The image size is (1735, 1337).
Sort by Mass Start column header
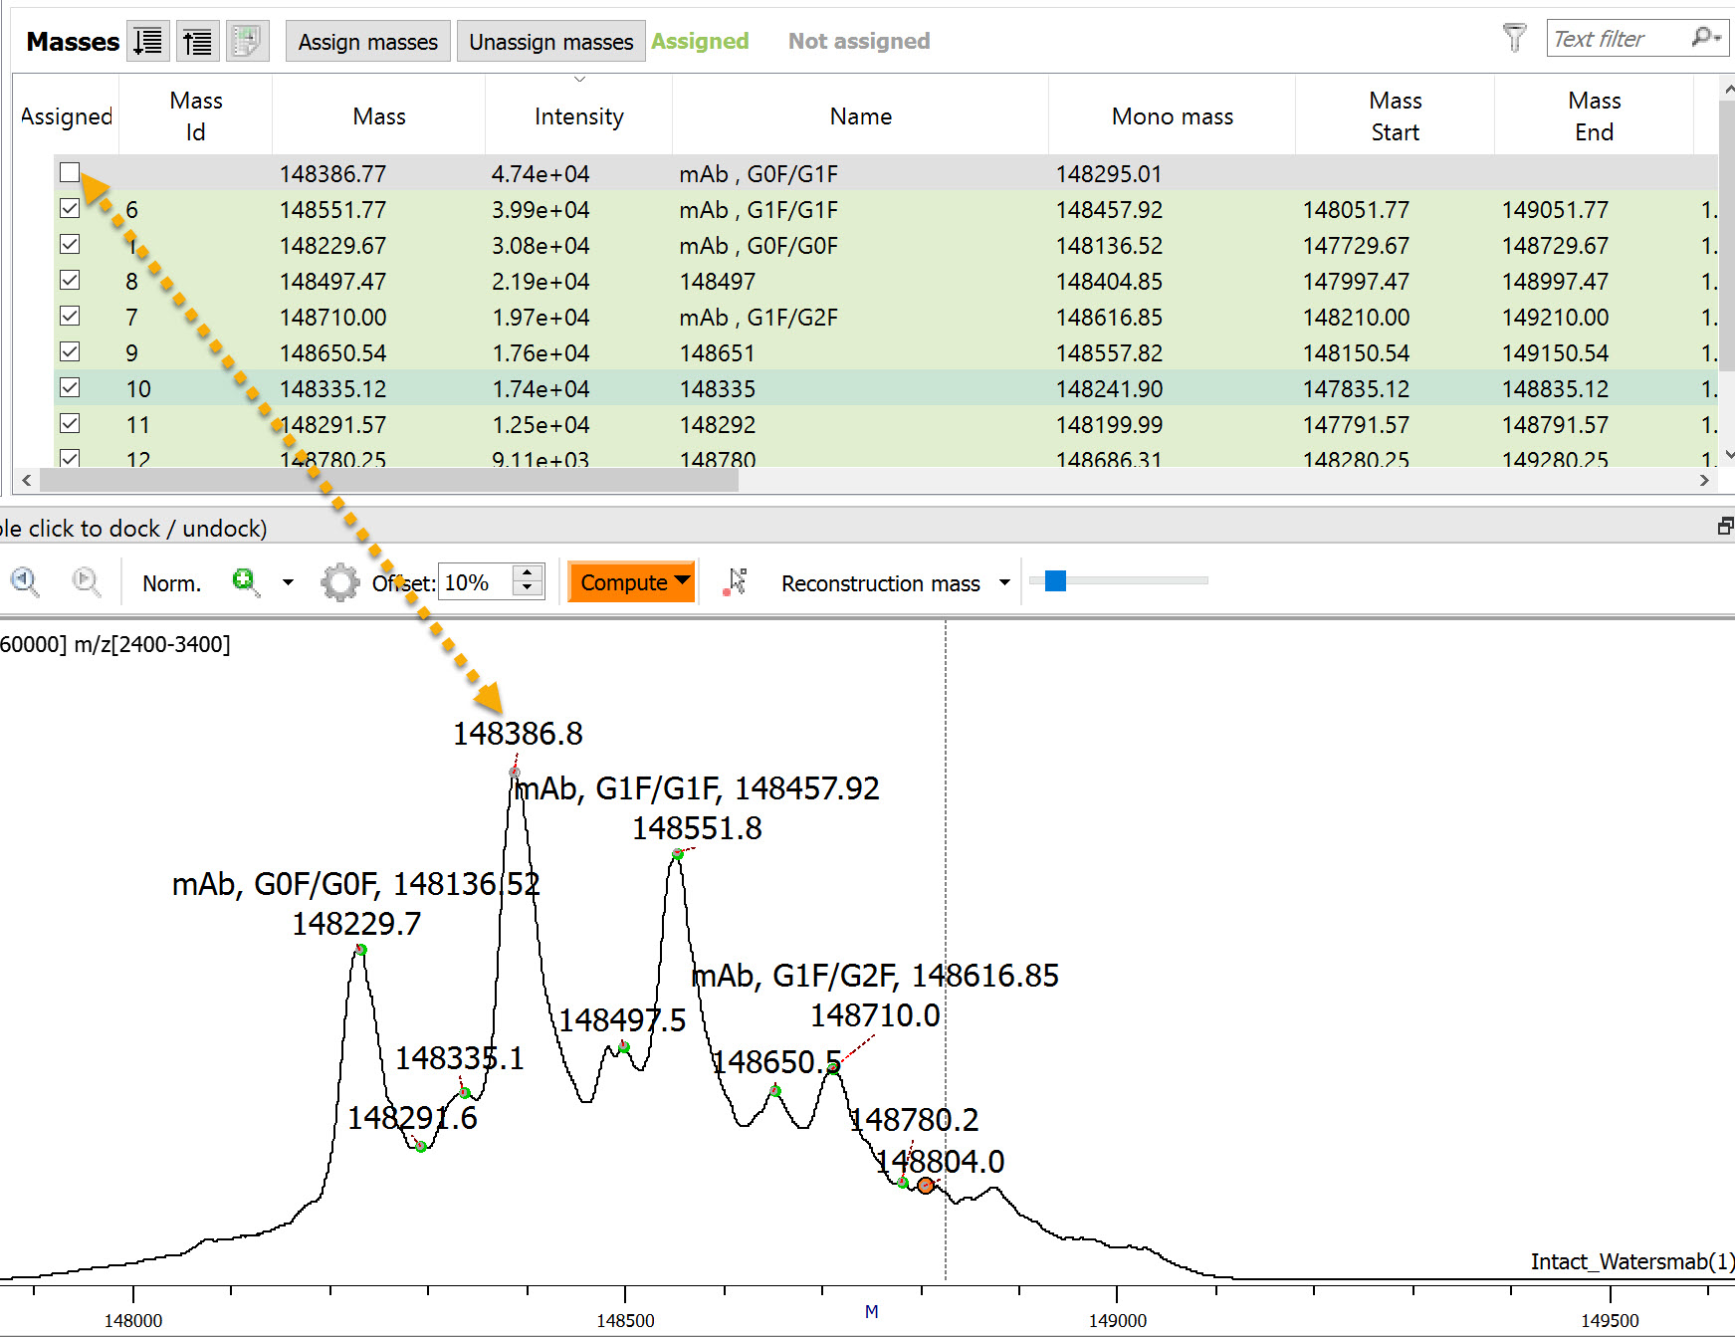(1395, 116)
